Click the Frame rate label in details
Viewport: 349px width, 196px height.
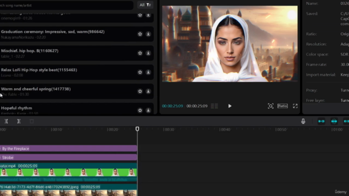[x=316, y=65]
